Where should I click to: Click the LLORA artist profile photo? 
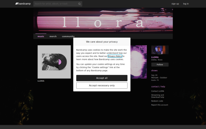[x=160, y=50]
